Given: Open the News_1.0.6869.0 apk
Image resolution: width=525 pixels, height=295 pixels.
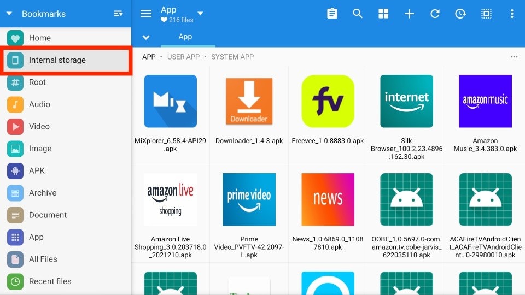Looking at the screenshot, I should (x=328, y=214).
